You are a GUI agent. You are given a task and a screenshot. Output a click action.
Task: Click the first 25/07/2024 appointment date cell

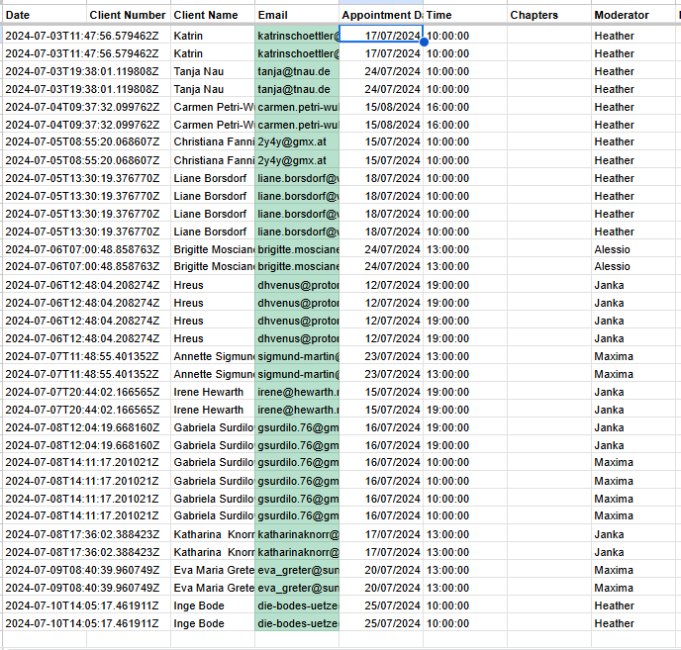(381, 605)
